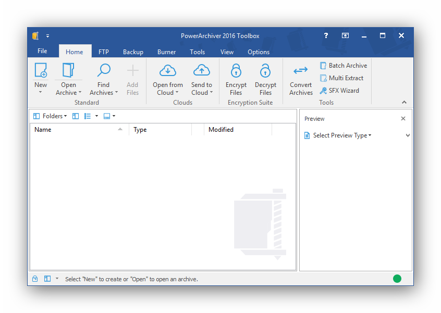Switch to the Backup tab
The image size is (441, 313).
pos(133,52)
